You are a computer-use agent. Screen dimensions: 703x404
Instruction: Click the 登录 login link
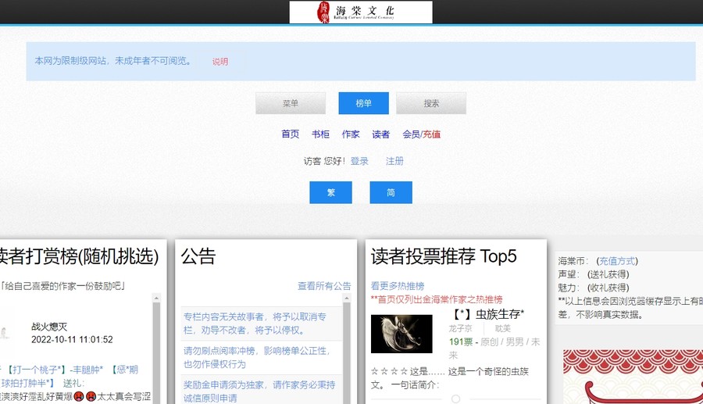click(359, 161)
